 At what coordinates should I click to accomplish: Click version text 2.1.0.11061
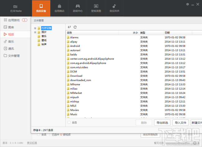pos(16,143)
